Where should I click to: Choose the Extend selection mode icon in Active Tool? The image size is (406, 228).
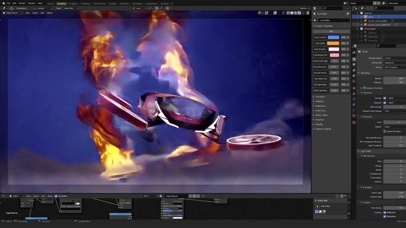320,212
